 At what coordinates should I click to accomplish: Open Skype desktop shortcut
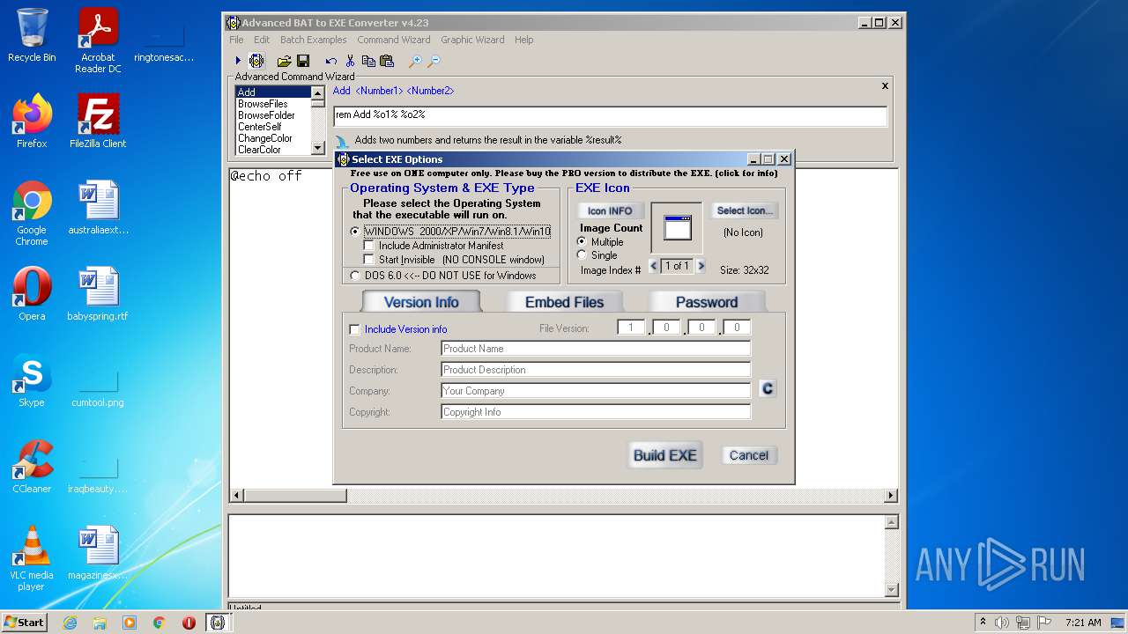click(x=32, y=380)
